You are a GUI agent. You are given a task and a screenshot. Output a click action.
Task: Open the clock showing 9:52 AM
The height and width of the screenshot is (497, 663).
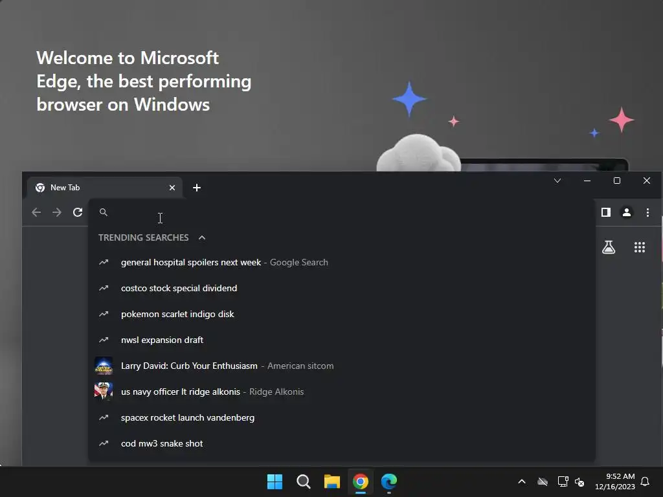tap(615, 481)
